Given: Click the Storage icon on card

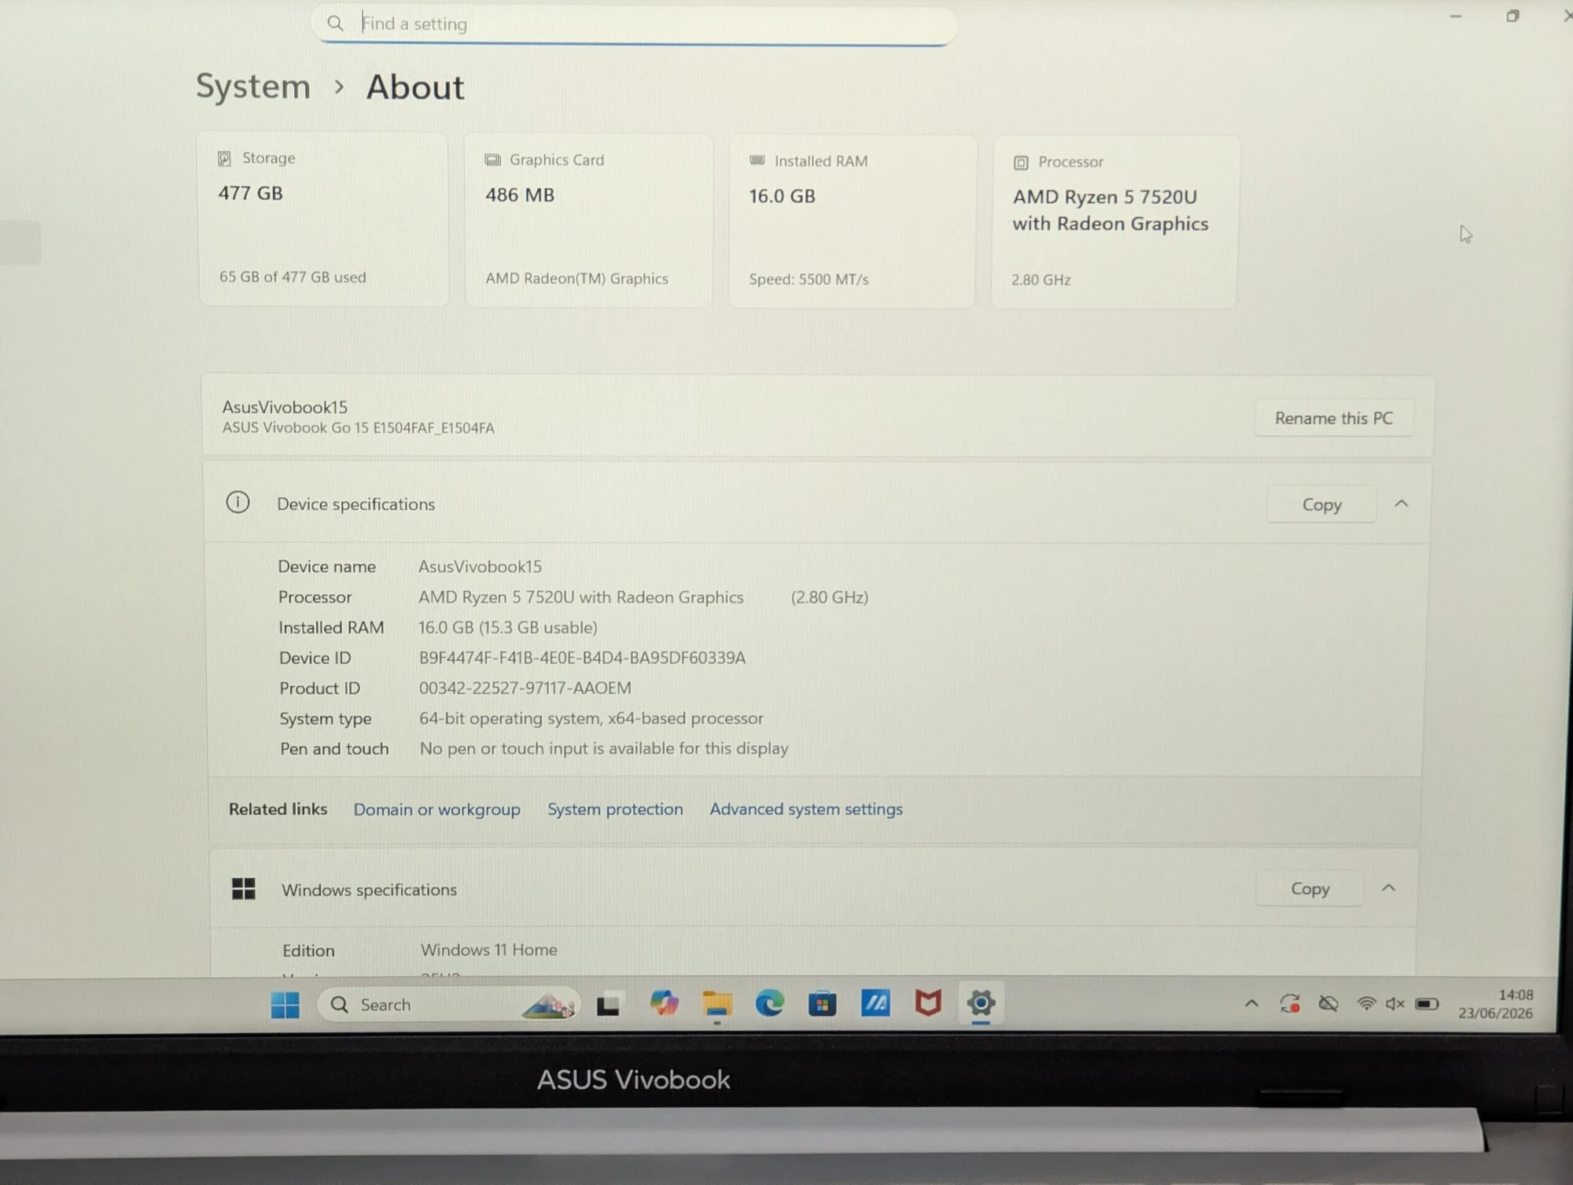Looking at the screenshot, I should tap(224, 159).
